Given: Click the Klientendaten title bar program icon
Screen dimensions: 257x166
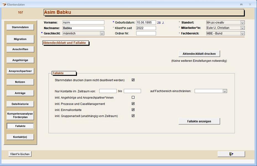Looking at the screenshot, I should (4, 4).
